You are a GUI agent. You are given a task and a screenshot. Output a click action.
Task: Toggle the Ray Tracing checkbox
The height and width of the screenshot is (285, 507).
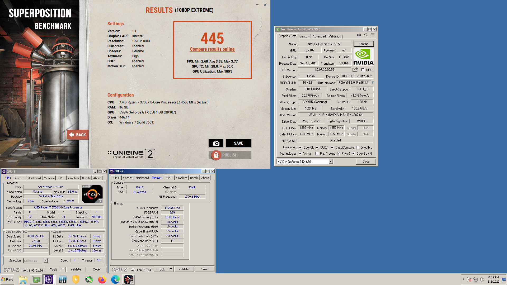pyautogui.click(x=317, y=154)
